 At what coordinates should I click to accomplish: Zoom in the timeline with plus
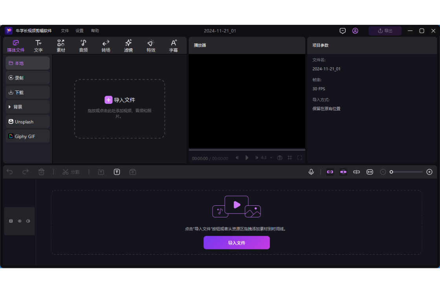[x=429, y=172]
